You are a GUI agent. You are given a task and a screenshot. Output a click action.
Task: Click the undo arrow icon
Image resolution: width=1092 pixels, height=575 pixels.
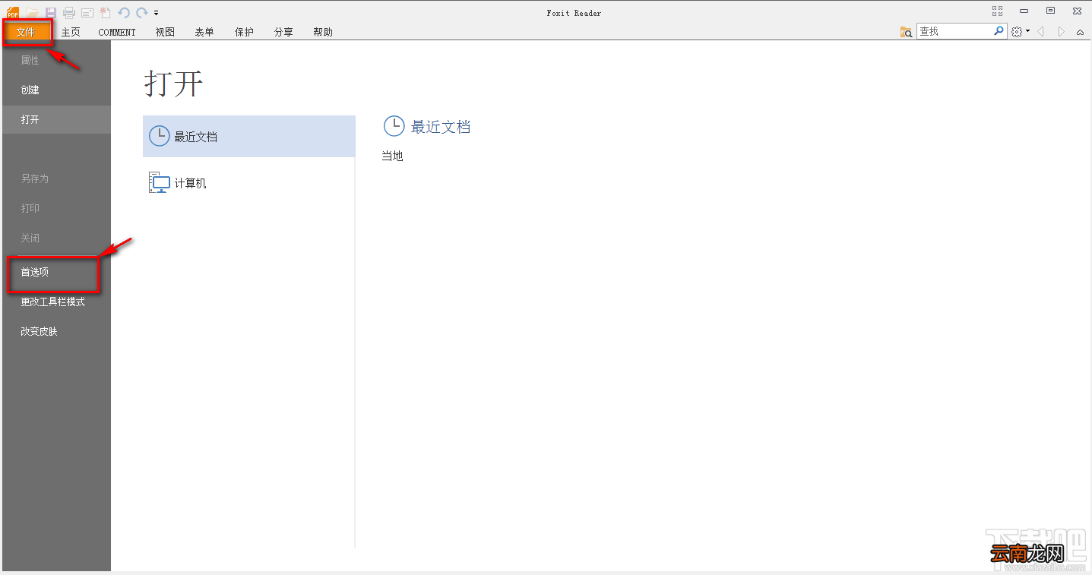coord(124,12)
